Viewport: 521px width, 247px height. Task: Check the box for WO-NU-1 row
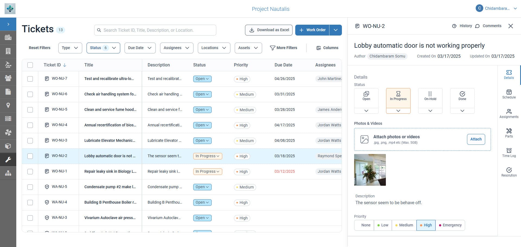30,172
